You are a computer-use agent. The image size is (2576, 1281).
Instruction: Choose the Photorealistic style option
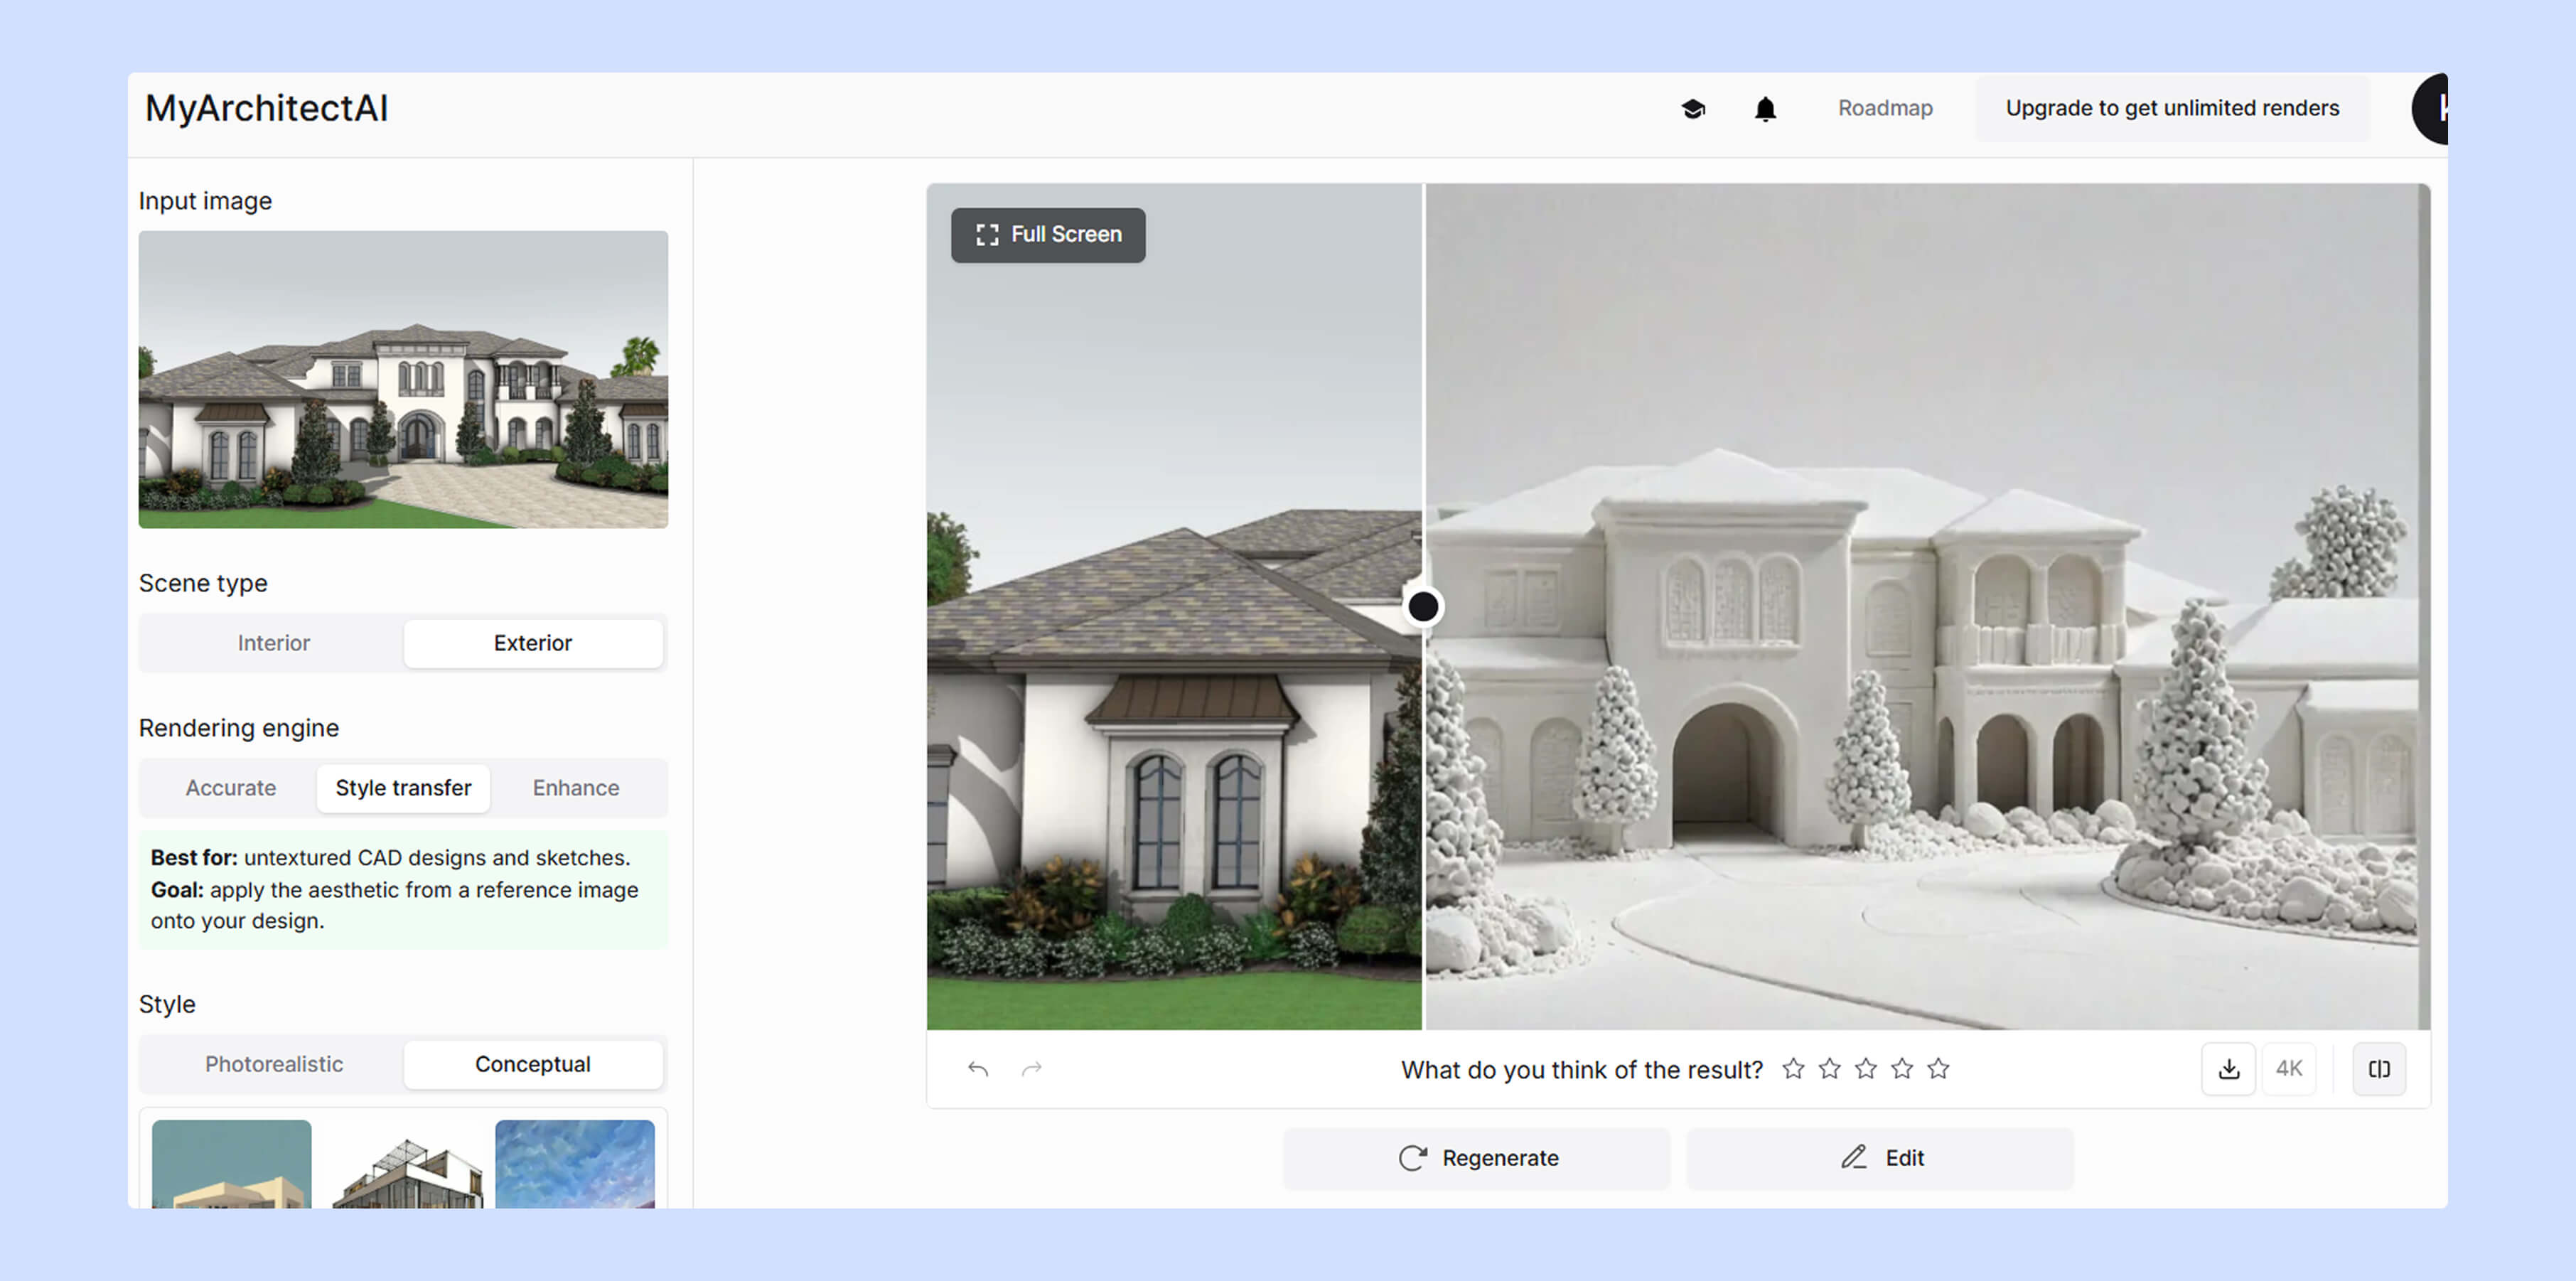[x=273, y=1064]
